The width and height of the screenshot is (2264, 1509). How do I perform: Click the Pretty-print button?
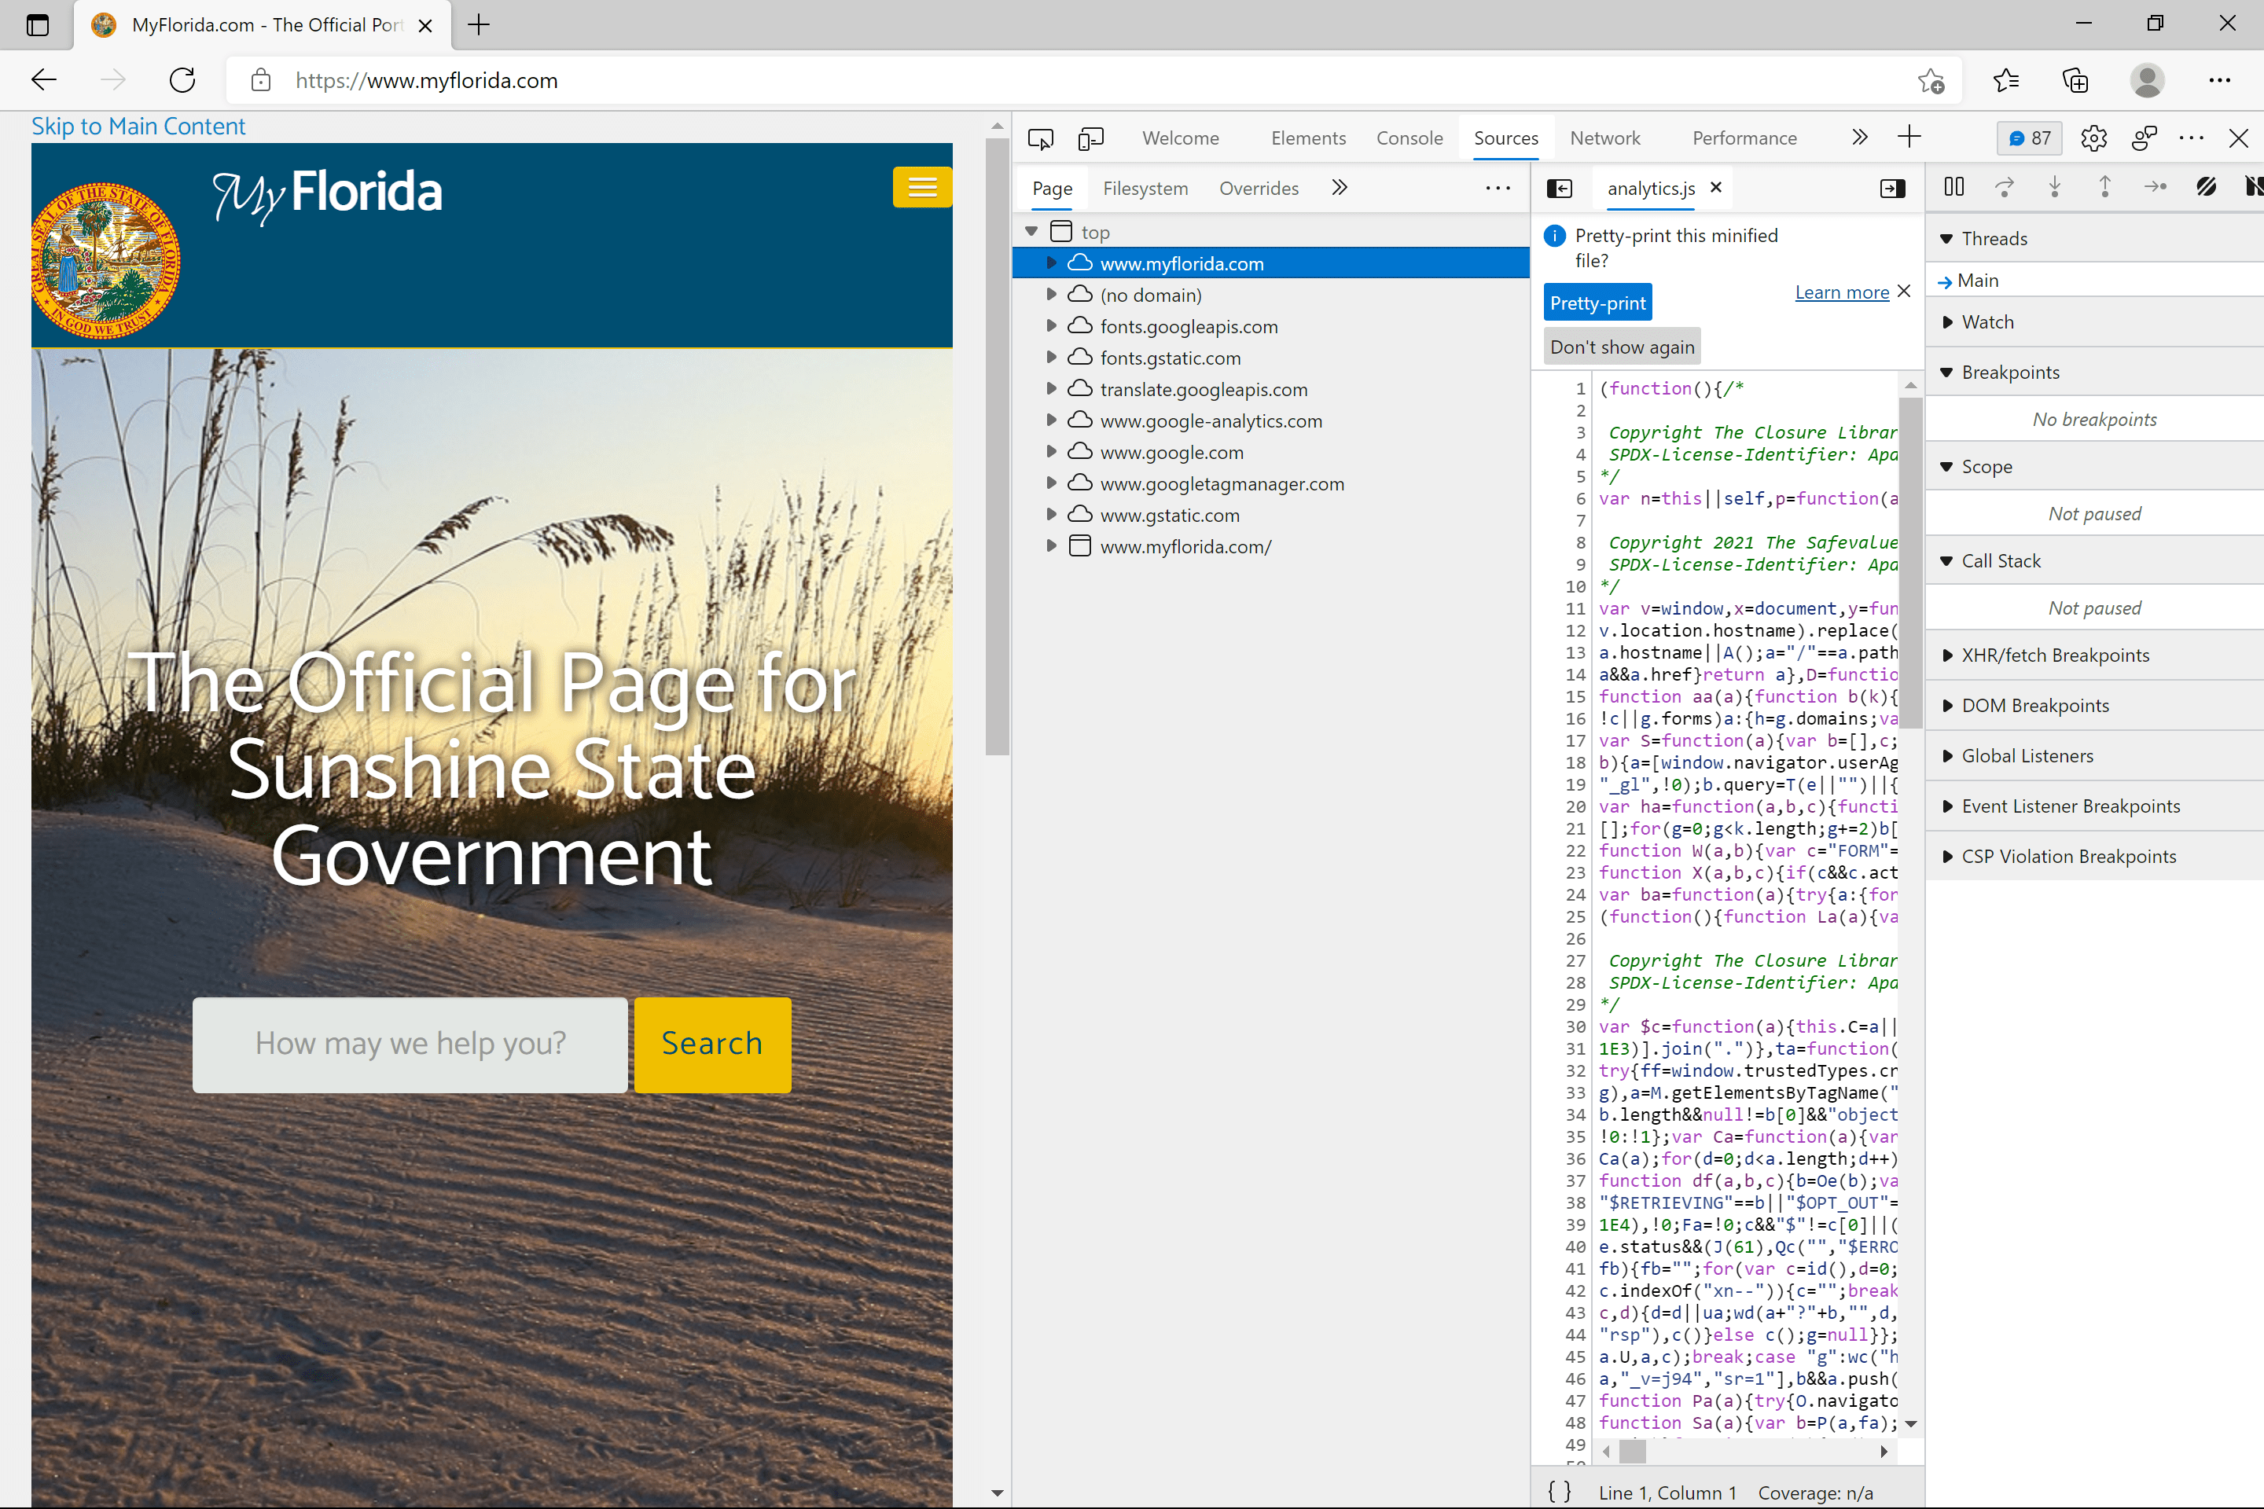[x=1597, y=303]
